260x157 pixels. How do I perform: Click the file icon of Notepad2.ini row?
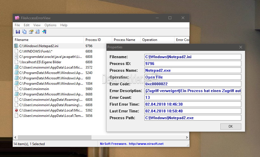[16, 46]
